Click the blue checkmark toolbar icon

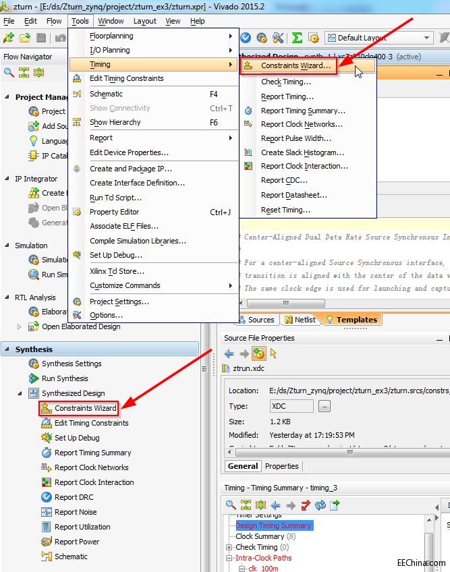tap(246, 38)
